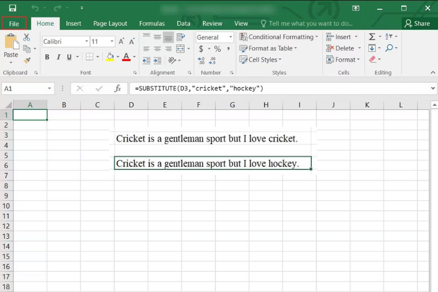This screenshot has height=292, width=438.
Task: Expand the formula bar chevron
Action: (433, 88)
